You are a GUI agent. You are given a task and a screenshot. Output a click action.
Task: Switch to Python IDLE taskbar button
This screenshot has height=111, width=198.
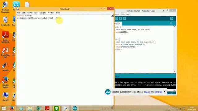(x=66, y=108)
